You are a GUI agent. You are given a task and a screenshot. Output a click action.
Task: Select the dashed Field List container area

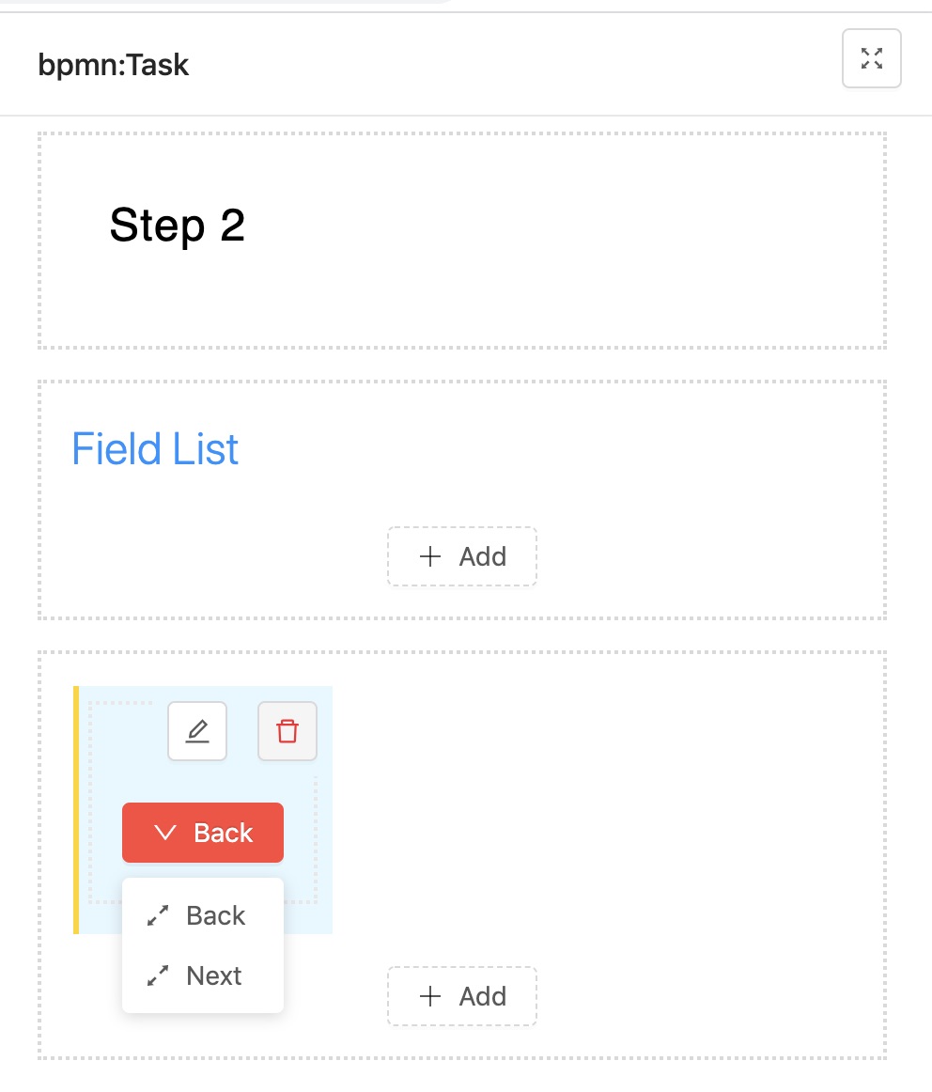tap(462, 500)
